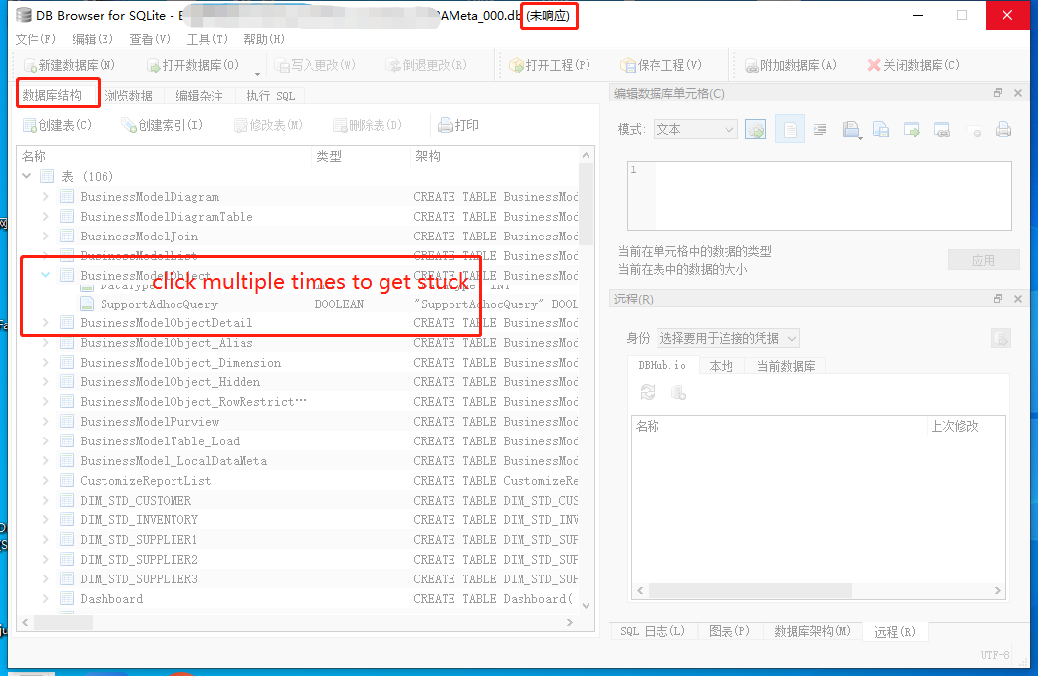Open the 工具(T) menu
1038x676 pixels.
207,39
